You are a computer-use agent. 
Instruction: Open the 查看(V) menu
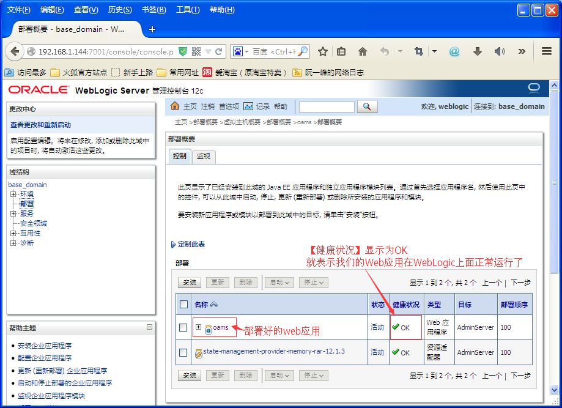point(86,10)
